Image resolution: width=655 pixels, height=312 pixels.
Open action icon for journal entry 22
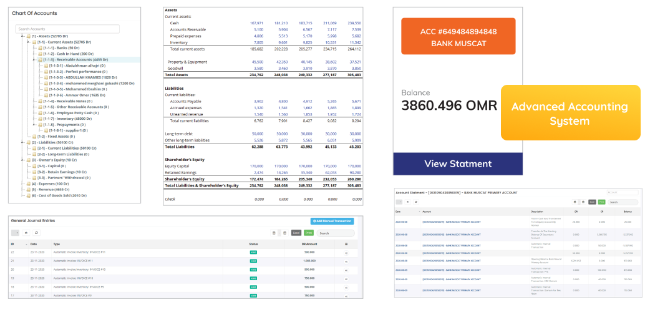pos(346,253)
